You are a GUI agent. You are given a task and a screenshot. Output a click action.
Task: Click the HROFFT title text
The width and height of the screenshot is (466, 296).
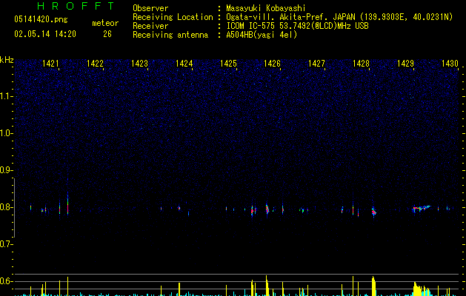tap(76, 6)
